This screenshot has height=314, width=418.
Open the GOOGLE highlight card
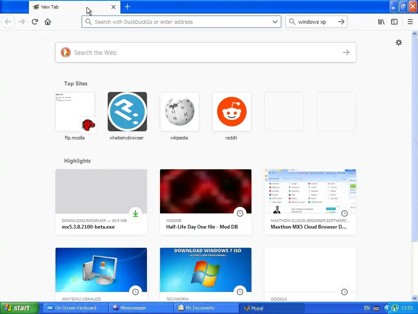(310, 275)
